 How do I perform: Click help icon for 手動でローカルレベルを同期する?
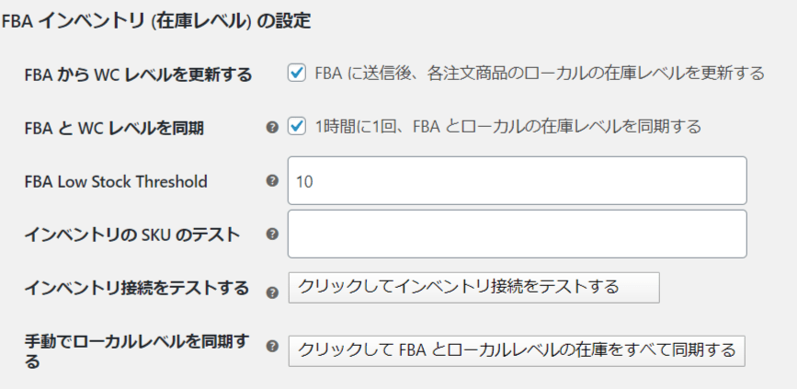coord(272,347)
